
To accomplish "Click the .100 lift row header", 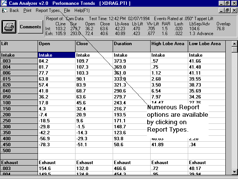I will click(x=19, y=103).
